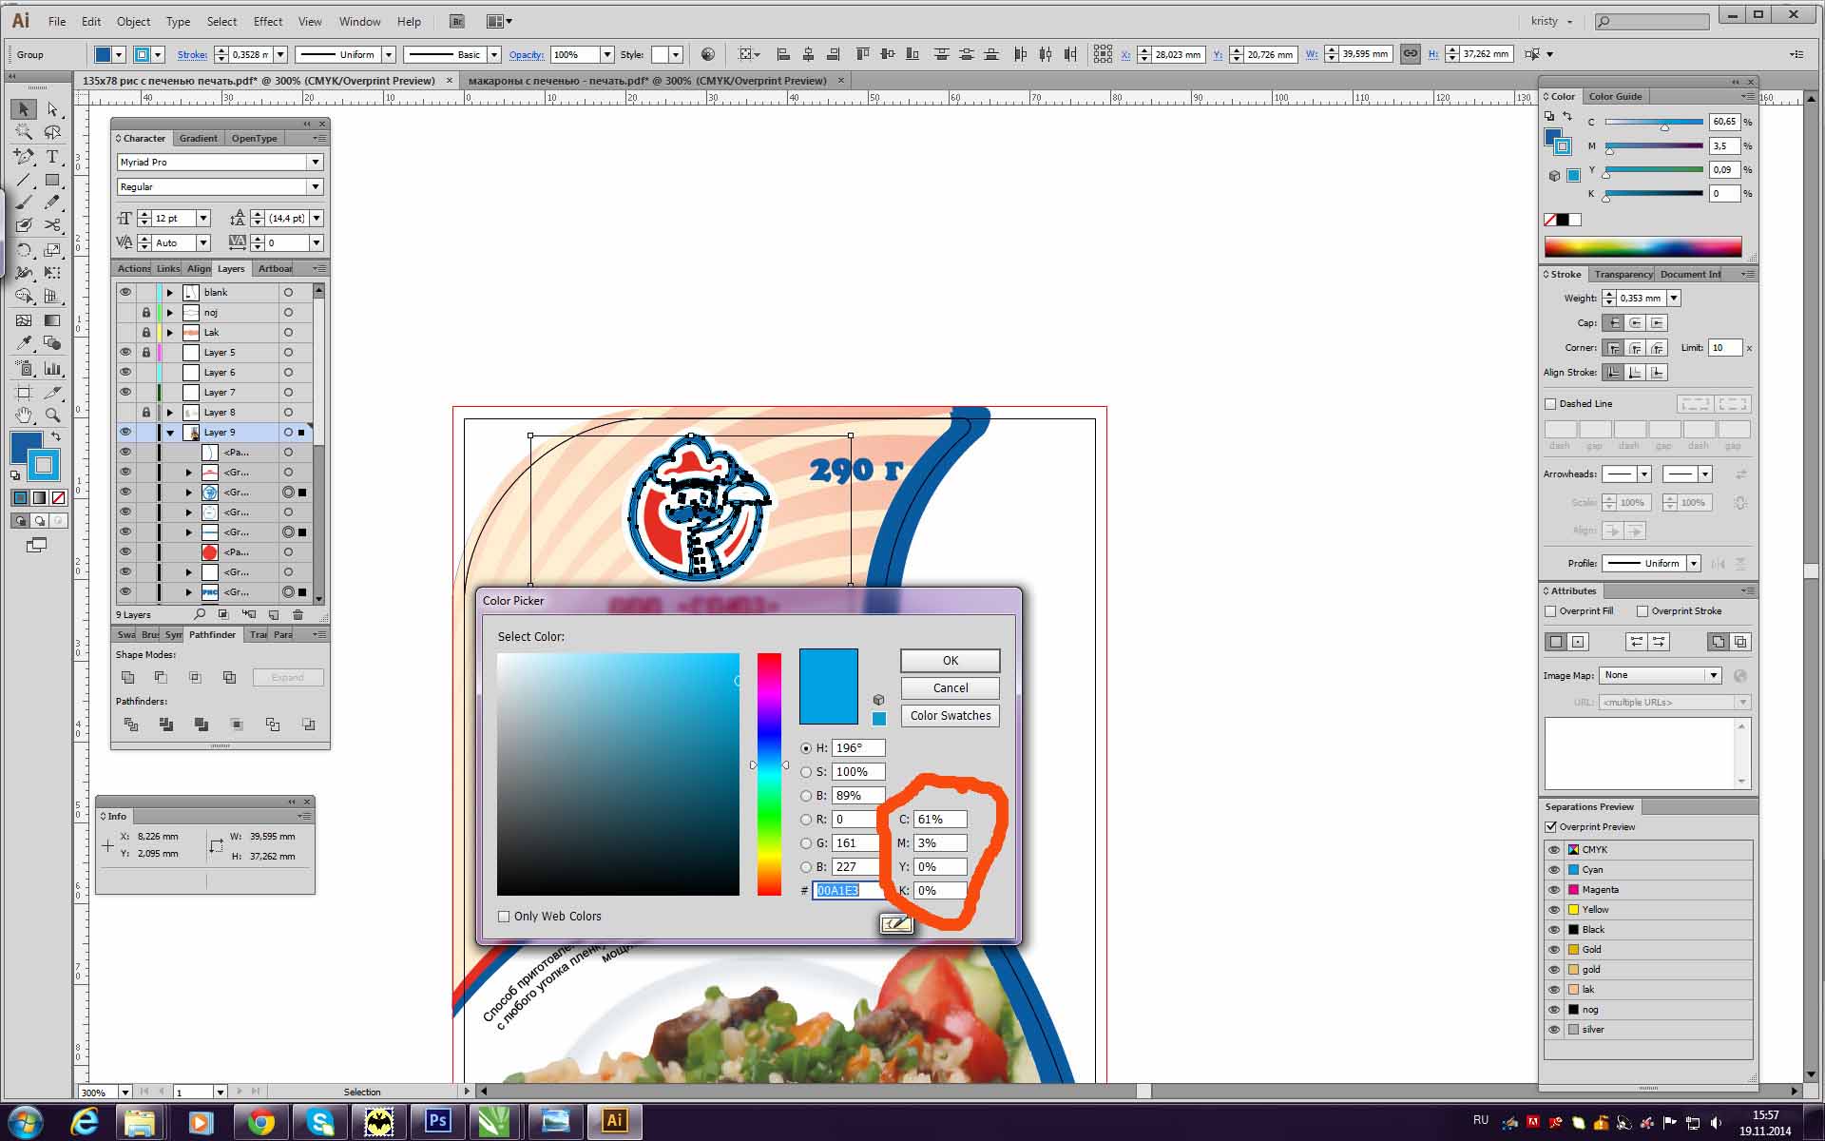Select the Lasso tool
Screen dimensions: 1825x1141
pyautogui.click(x=52, y=132)
